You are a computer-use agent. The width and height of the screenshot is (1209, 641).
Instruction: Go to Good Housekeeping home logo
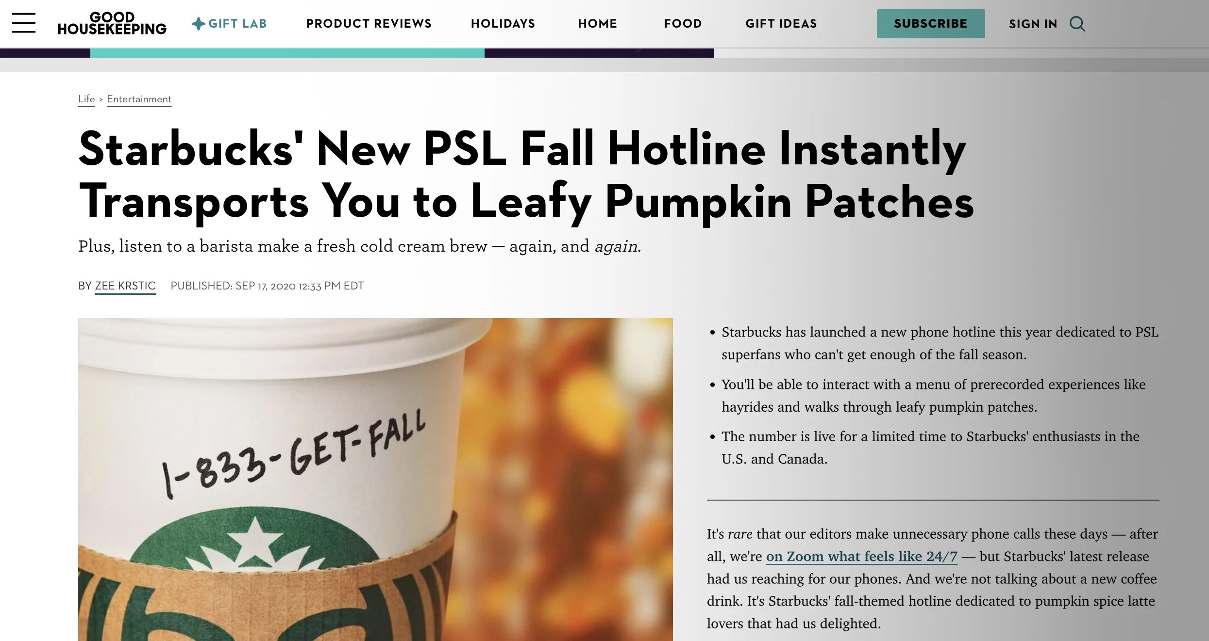click(x=112, y=23)
